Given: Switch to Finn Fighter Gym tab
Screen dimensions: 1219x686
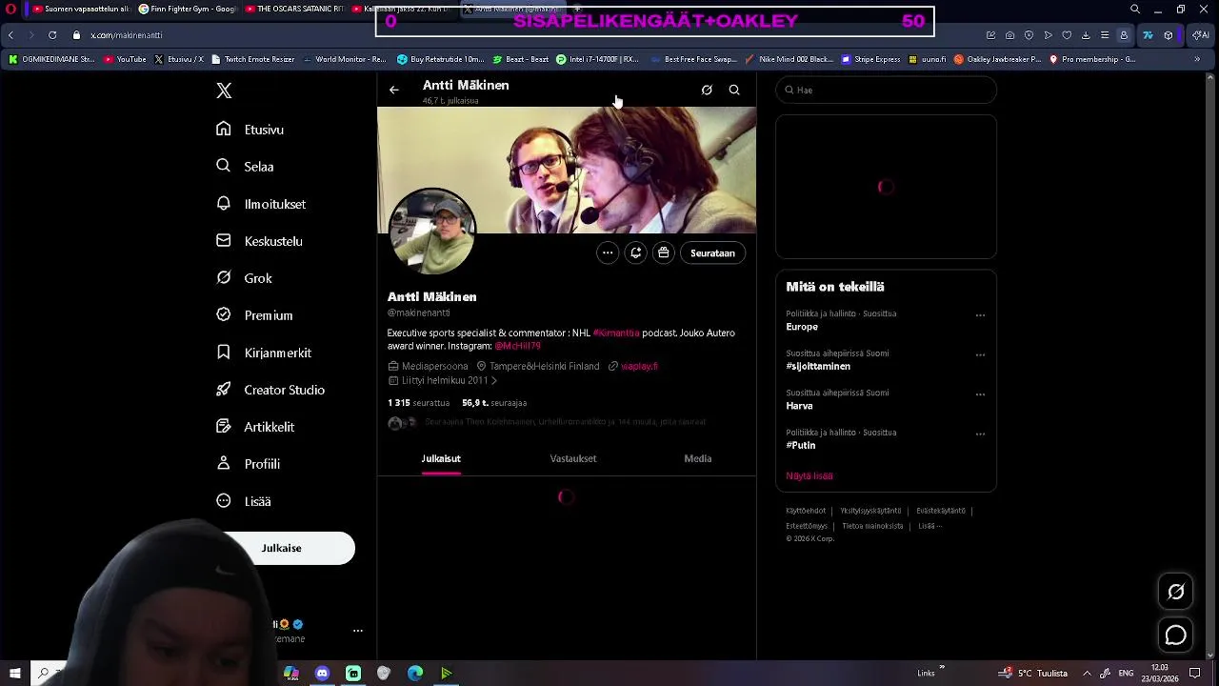Looking at the screenshot, I should [x=187, y=9].
